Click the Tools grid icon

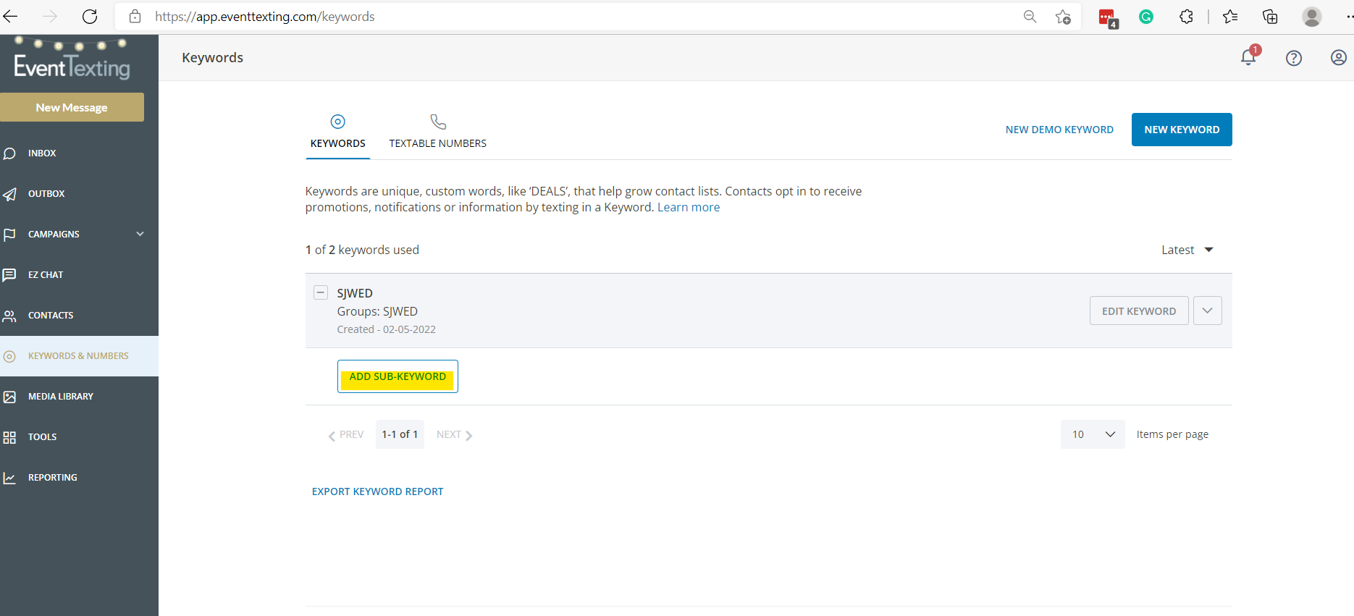pyautogui.click(x=9, y=437)
